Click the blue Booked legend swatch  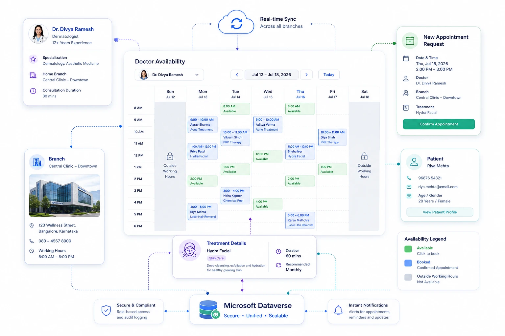[x=408, y=263]
